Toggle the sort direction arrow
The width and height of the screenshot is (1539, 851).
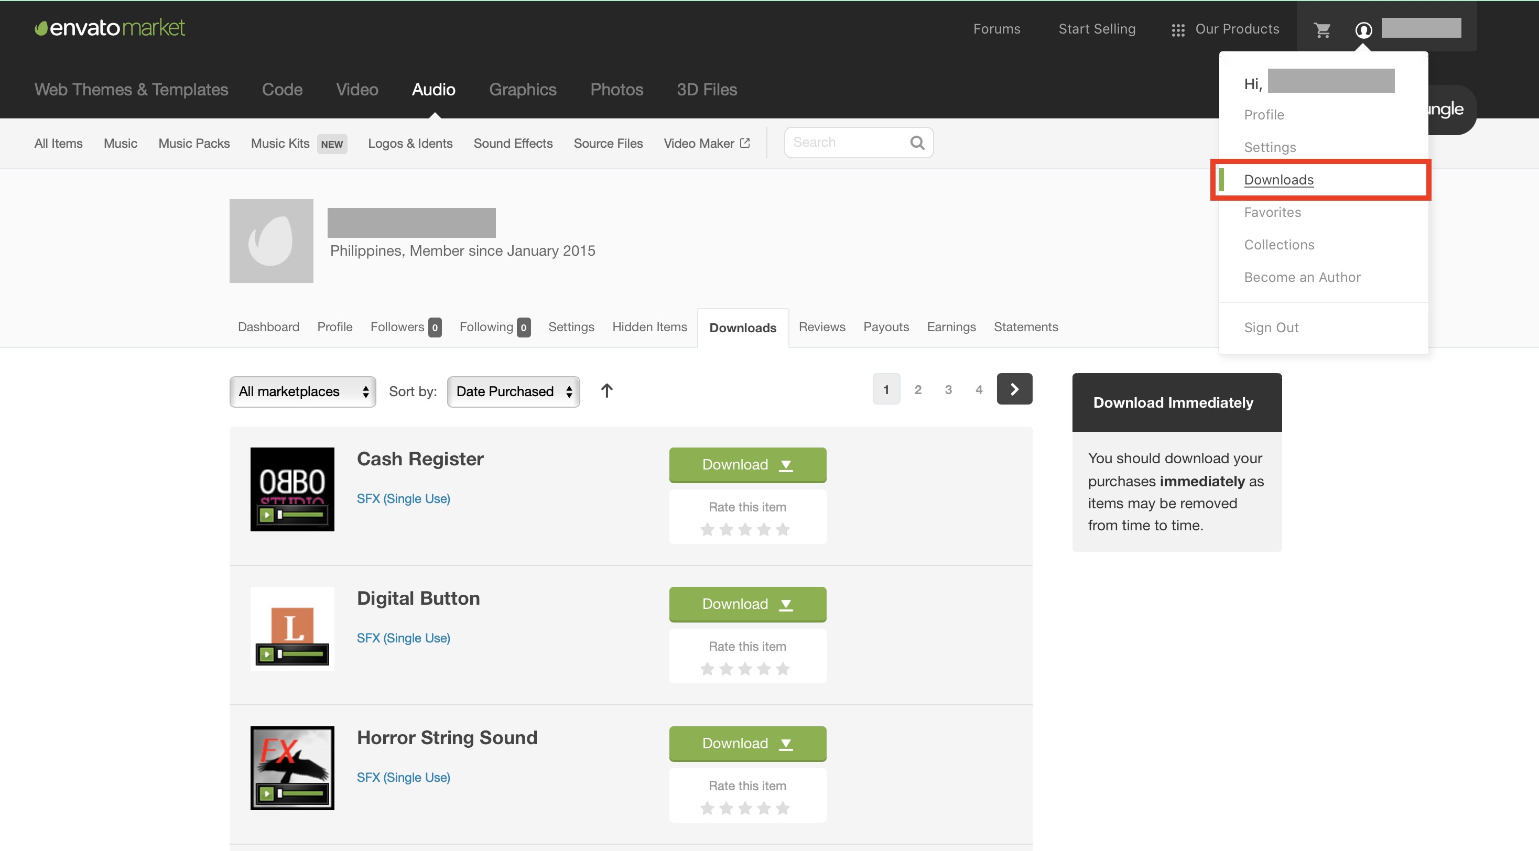tap(606, 390)
